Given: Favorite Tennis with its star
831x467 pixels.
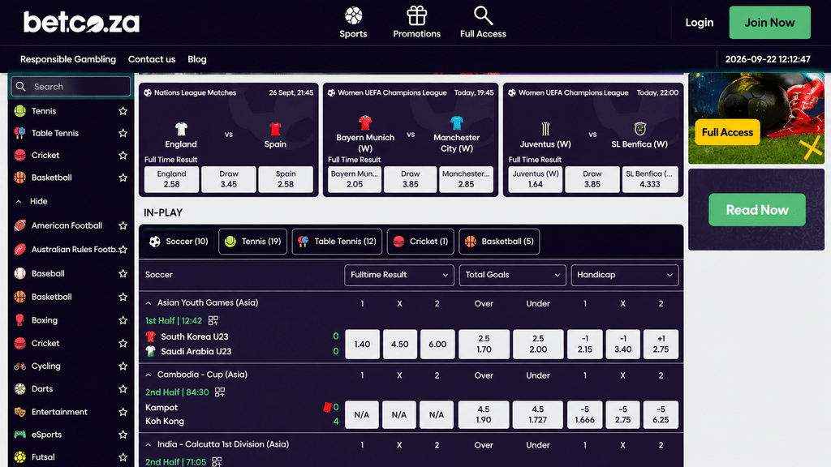Looking at the screenshot, I should [x=123, y=110].
